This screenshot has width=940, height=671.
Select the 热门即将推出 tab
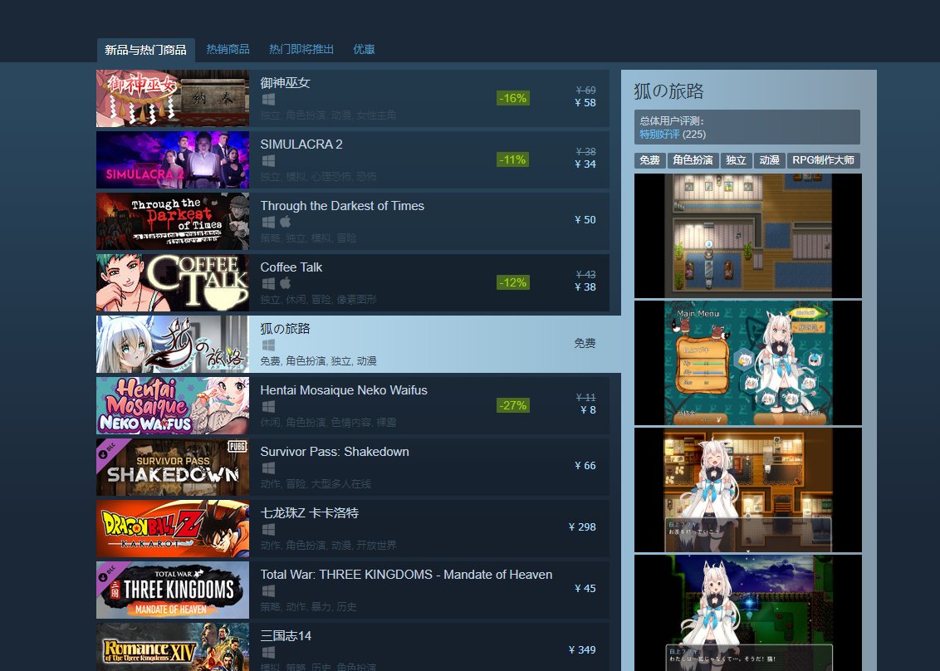click(x=301, y=49)
